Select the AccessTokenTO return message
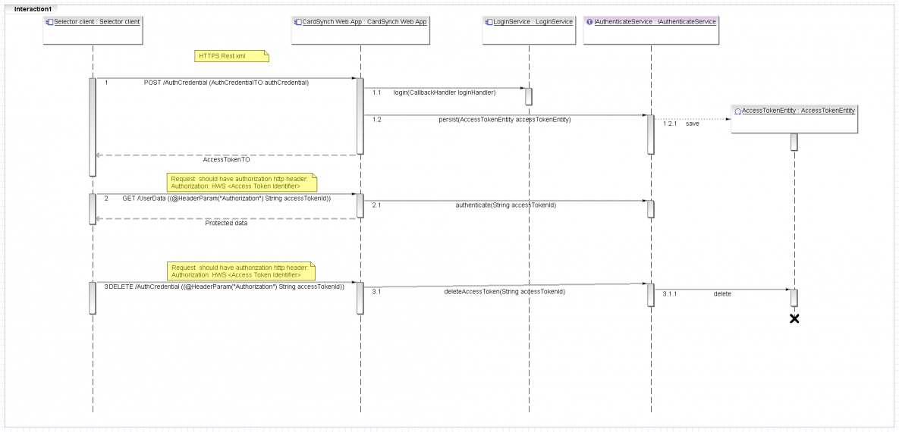This screenshot has height=432, width=899. click(x=226, y=160)
